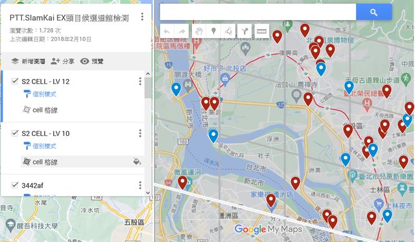
Task: Click the blue search button
Action: (x=373, y=12)
